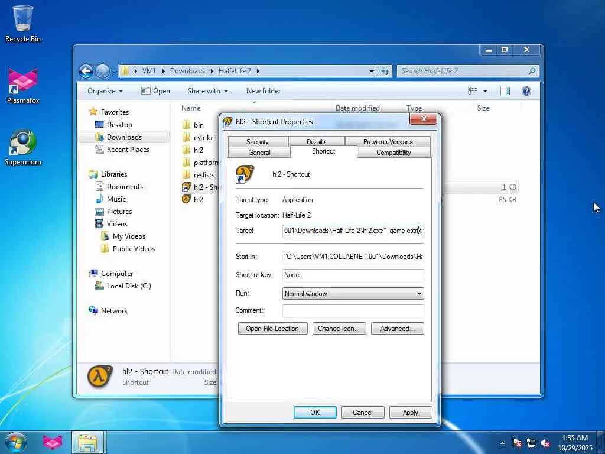This screenshot has height=454, width=605.
Task: Click the Comment text field
Action: [x=353, y=311]
